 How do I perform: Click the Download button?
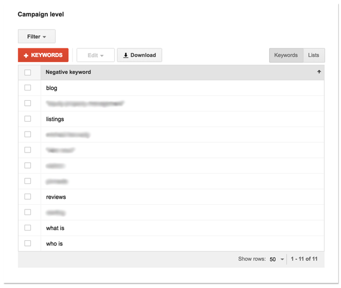tap(139, 55)
